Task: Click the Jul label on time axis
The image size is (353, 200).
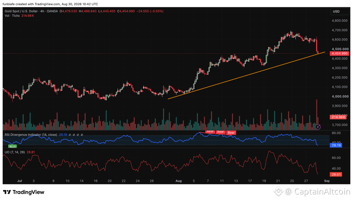Action: 20,181
